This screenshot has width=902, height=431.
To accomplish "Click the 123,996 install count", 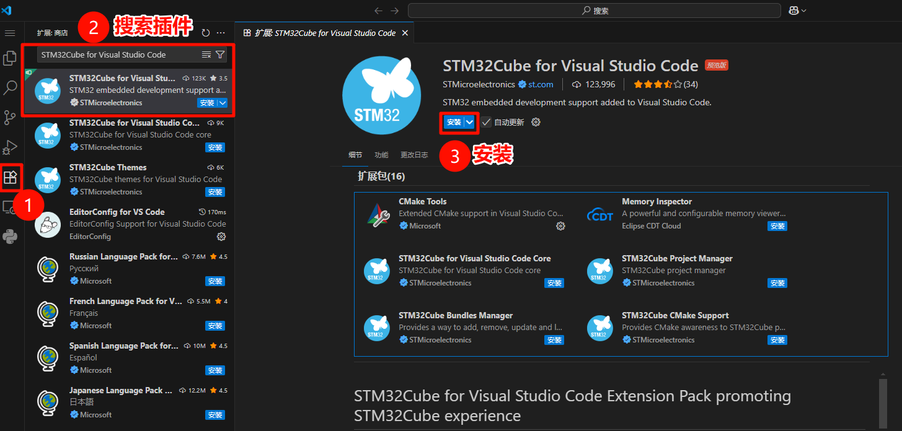I will point(593,84).
